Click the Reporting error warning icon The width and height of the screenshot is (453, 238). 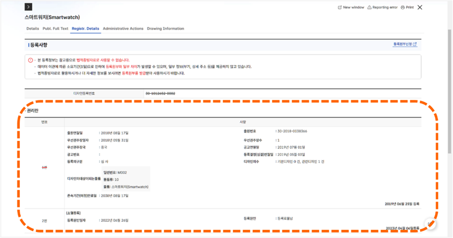click(369, 8)
